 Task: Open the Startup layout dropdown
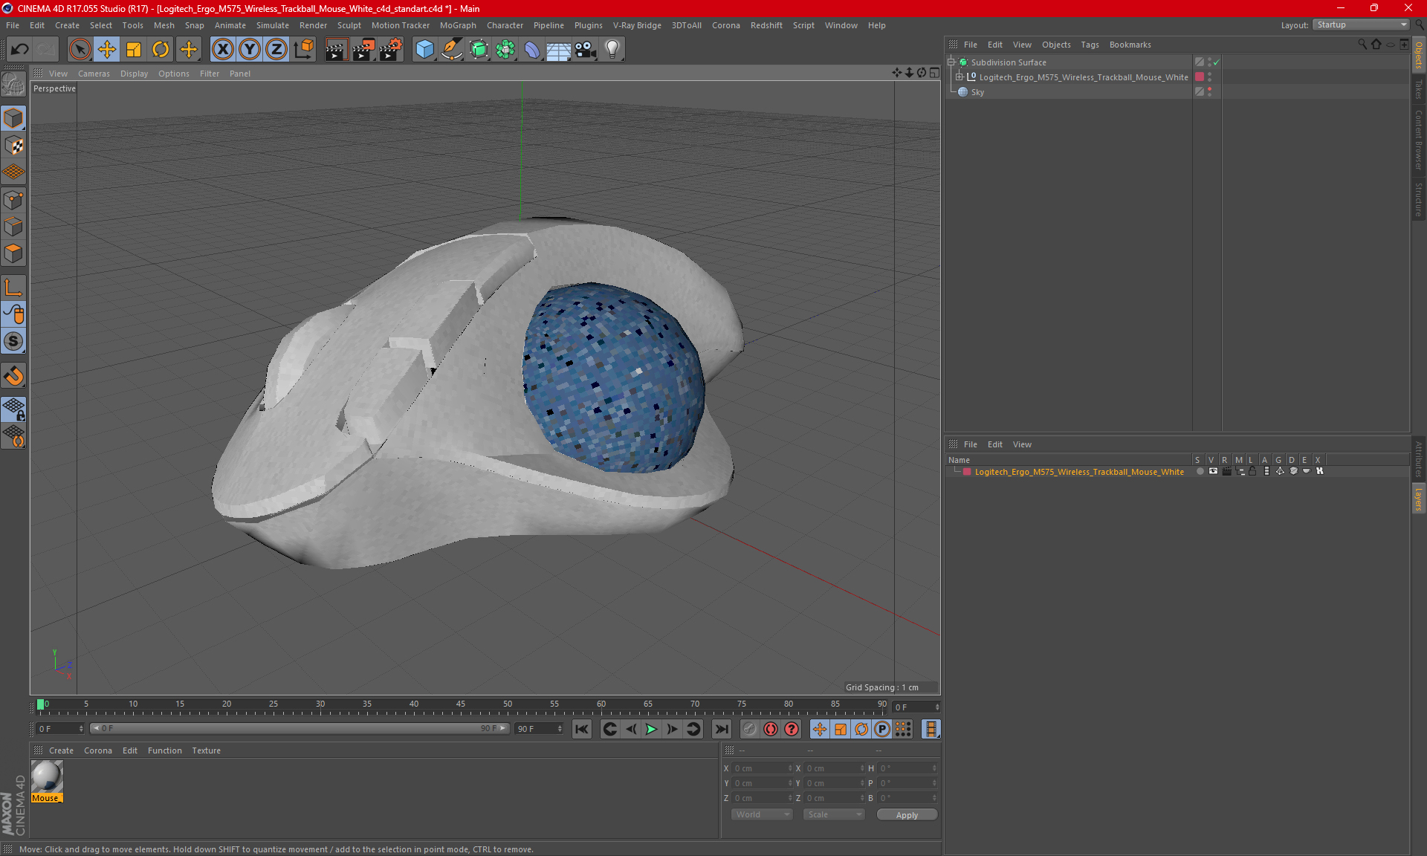pos(1362,25)
